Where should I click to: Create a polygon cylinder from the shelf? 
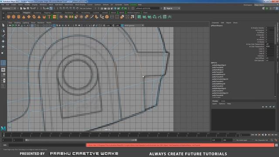pyautogui.click(x=19, y=17)
